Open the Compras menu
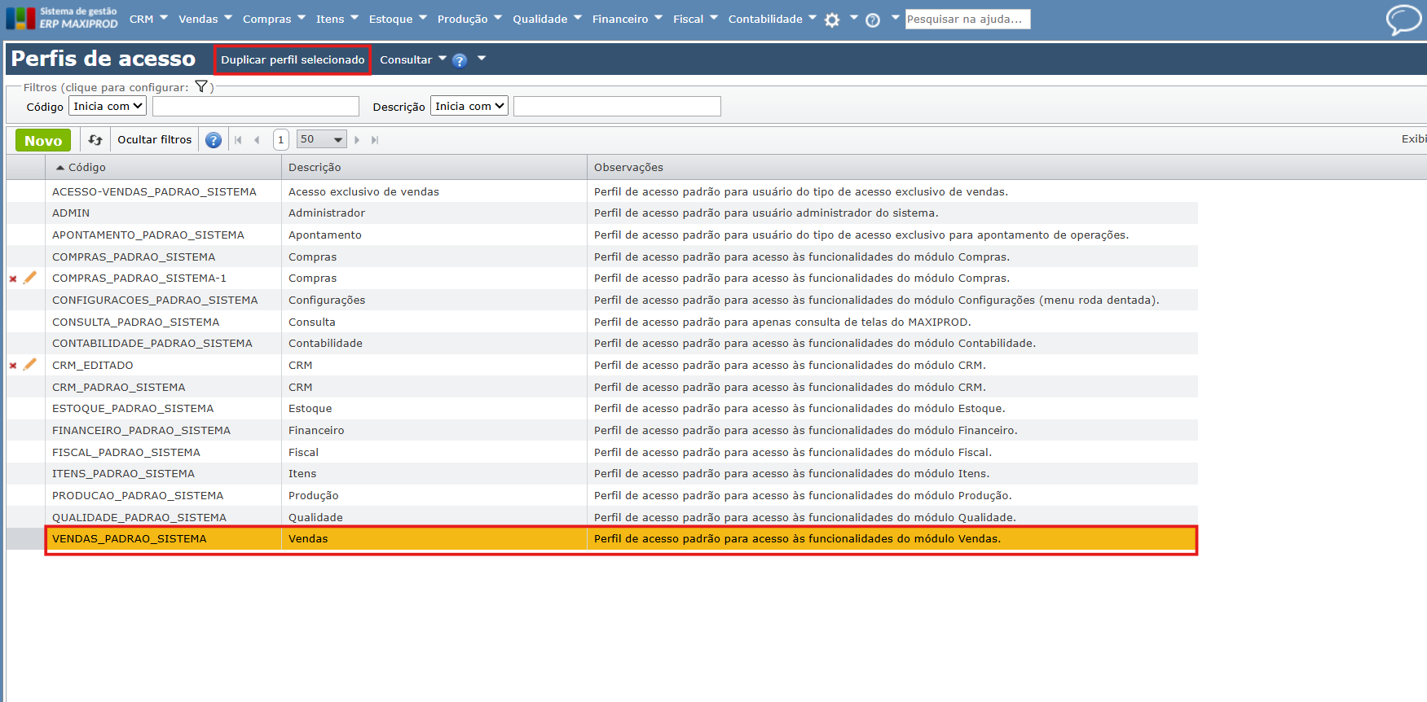1427x702 pixels. pyautogui.click(x=266, y=19)
